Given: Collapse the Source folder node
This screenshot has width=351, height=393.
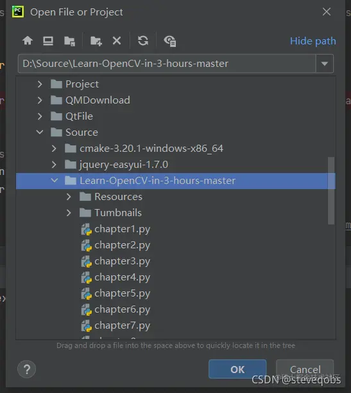Looking at the screenshot, I should click(40, 132).
